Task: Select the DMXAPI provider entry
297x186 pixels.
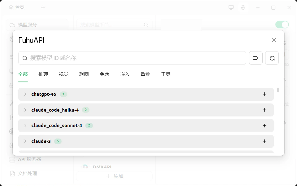Action: pos(102,167)
